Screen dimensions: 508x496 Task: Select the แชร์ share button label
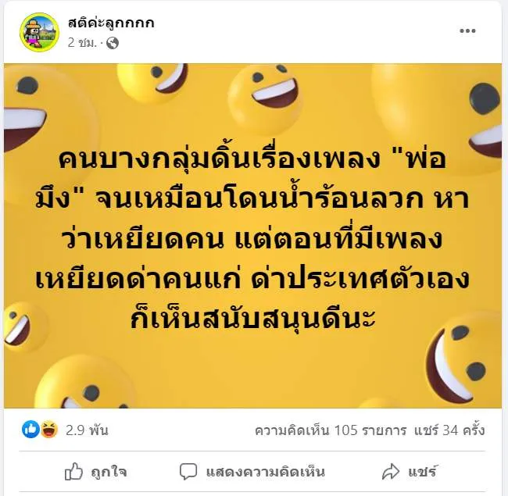coord(423,471)
